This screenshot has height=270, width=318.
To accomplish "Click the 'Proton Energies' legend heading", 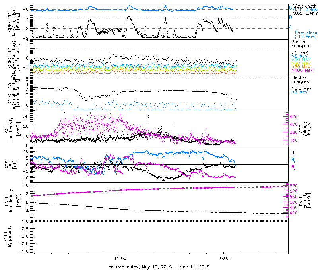I will click(300, 44).
